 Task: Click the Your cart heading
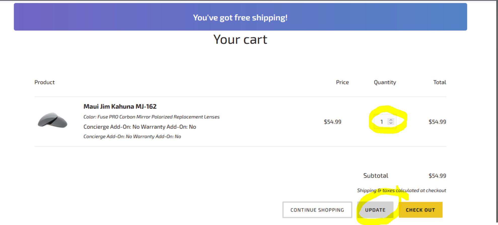[240, 40]
